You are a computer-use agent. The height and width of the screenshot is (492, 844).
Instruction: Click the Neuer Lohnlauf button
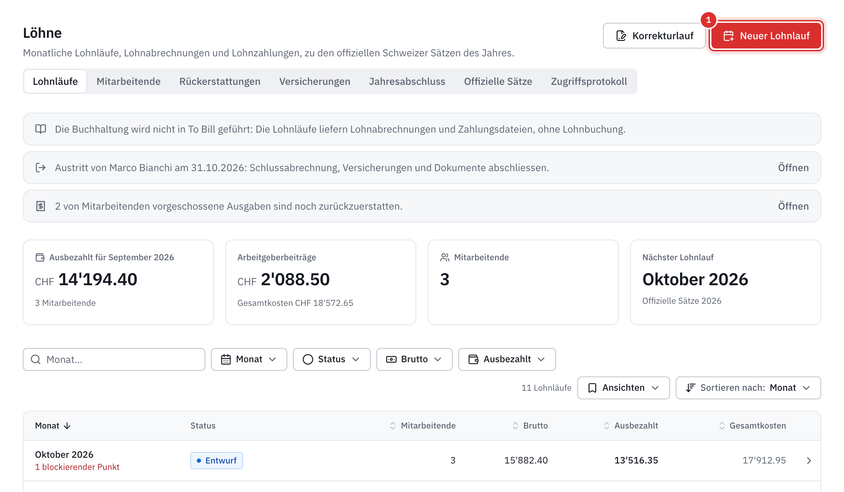pos(766,36)
